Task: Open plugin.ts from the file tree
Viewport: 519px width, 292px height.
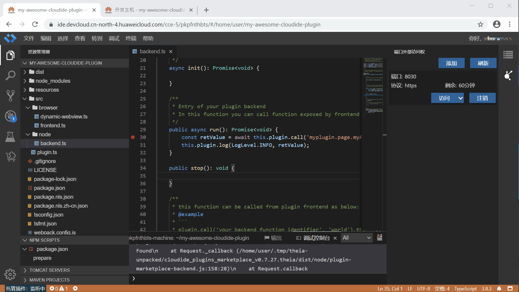Action: (x=48, y=152)
